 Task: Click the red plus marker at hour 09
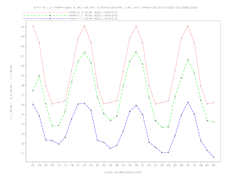[52, 104]
